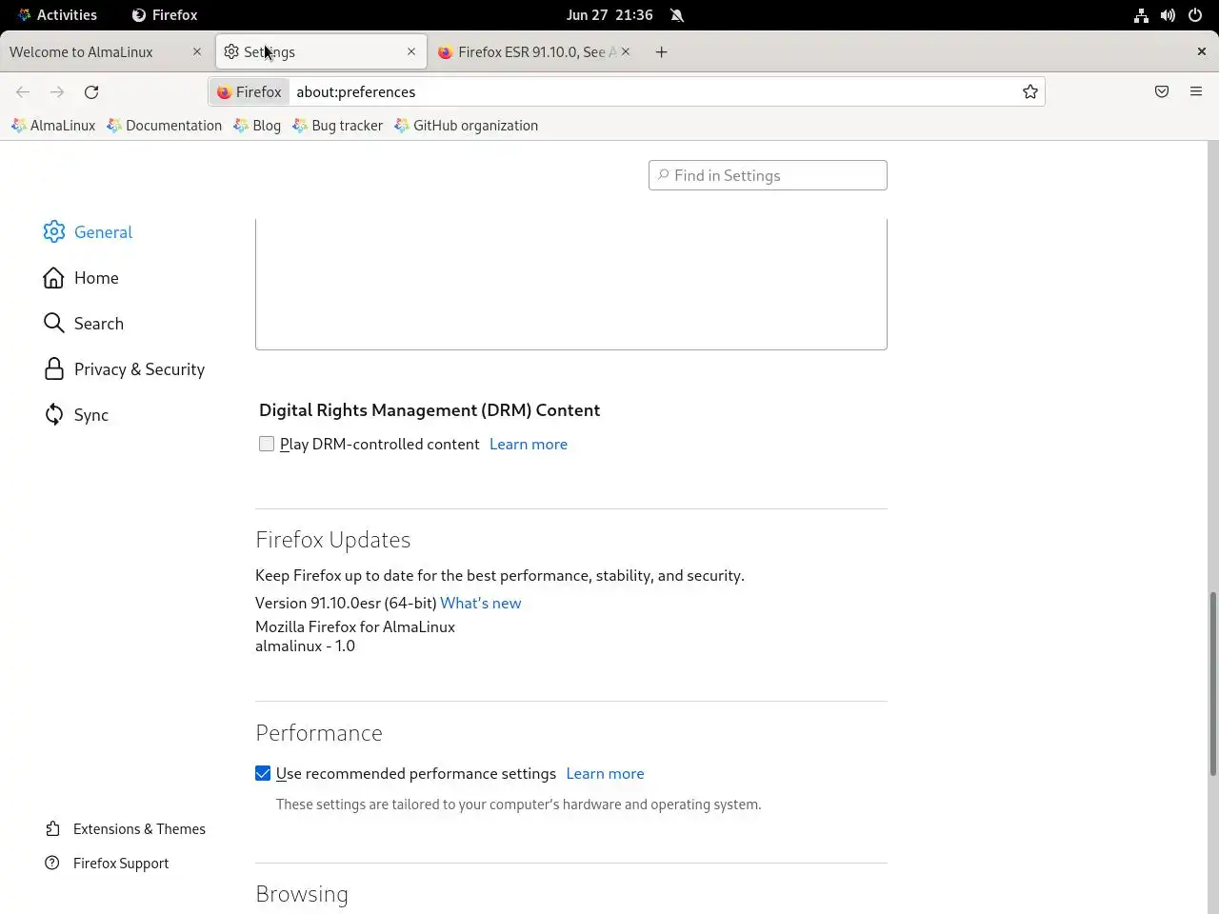Viewport: 1219px width, 914px height.
Task: Open Extensions & Themes
Action: pyautogui.click(x=125, y=829)
